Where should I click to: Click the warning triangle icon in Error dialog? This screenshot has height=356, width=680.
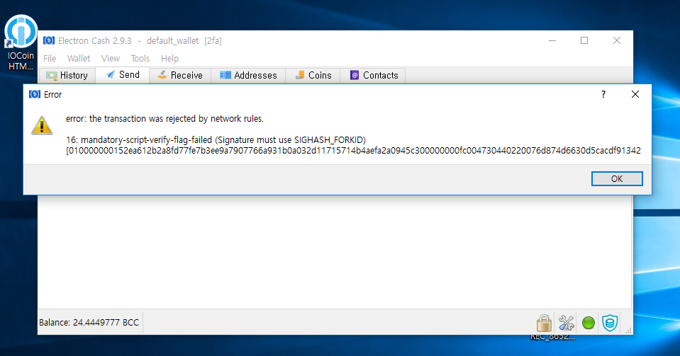pos(42,125)
